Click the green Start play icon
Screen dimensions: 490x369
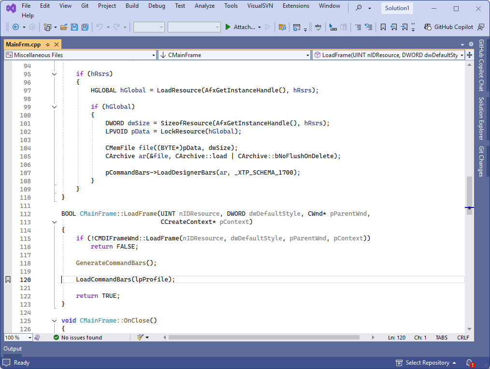point(228,27)
